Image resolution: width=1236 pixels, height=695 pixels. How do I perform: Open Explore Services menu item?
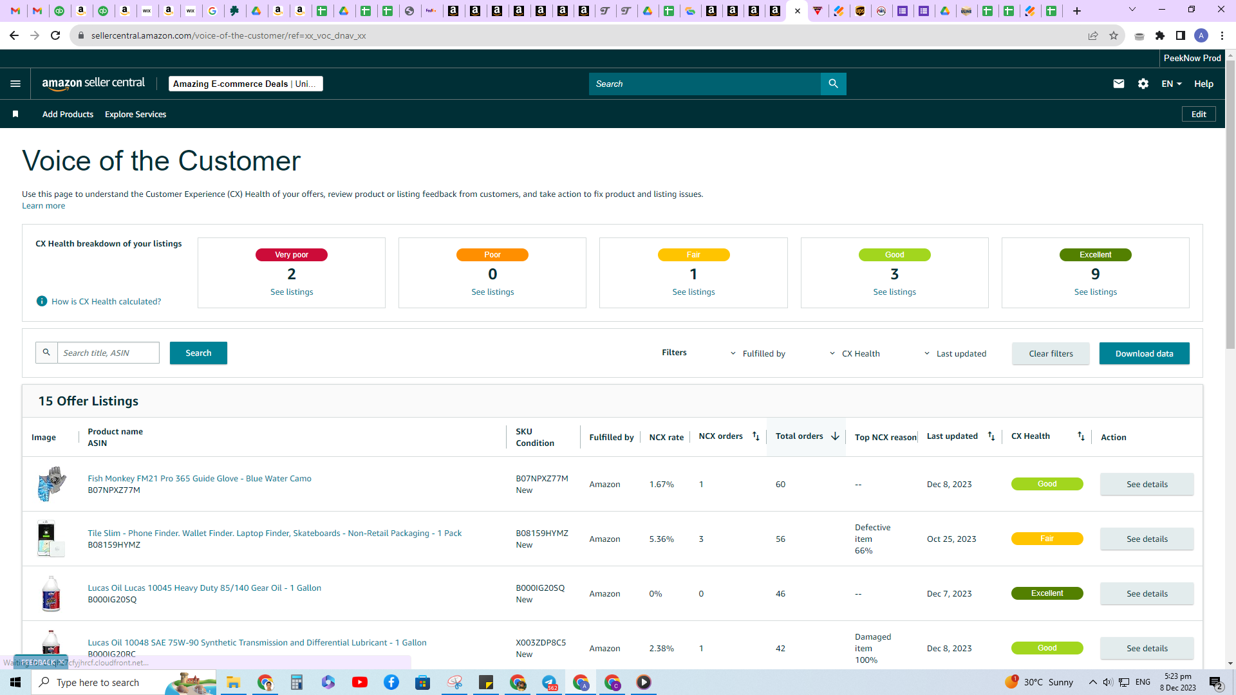coord(135,114)
